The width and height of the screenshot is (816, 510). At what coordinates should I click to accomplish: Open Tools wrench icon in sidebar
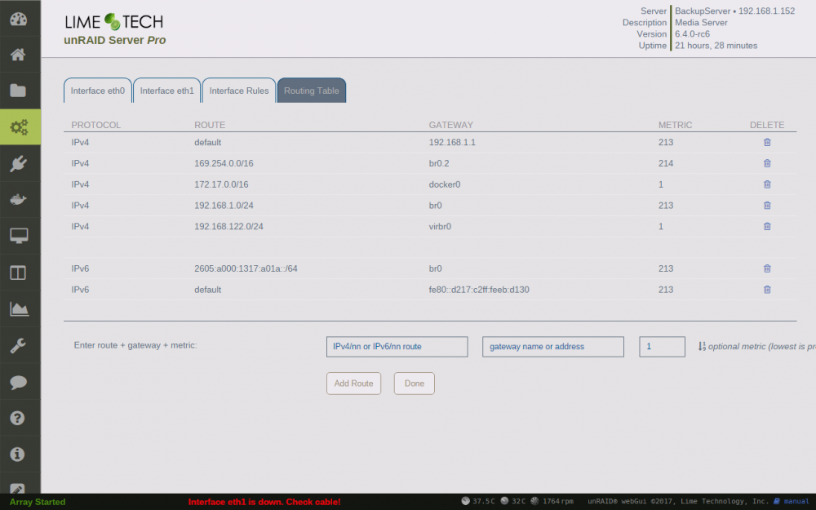(18, 345)
